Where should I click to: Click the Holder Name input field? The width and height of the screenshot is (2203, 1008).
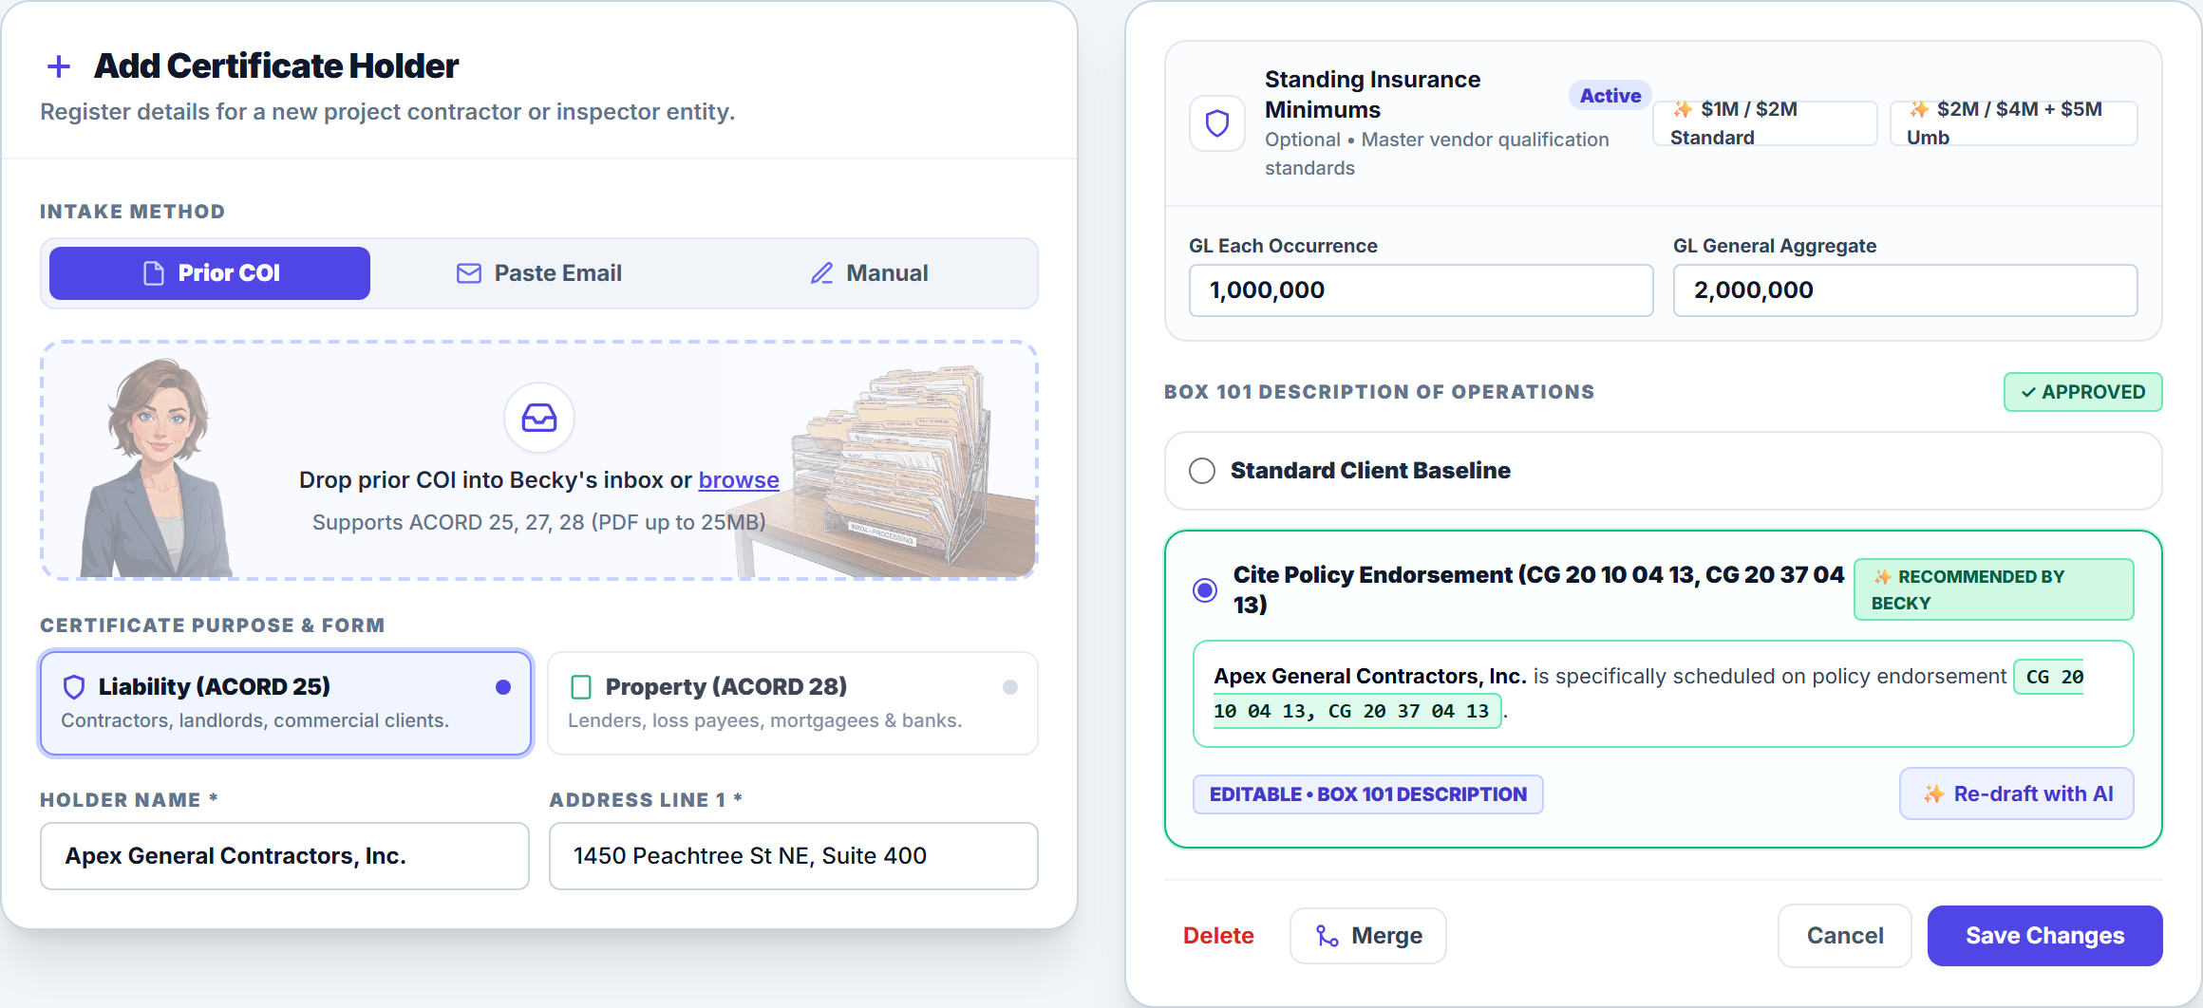(285, 856)
